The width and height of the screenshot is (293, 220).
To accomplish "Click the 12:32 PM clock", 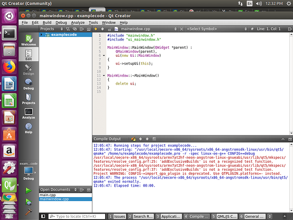I will pyautogui.click(x=274, y=4).
